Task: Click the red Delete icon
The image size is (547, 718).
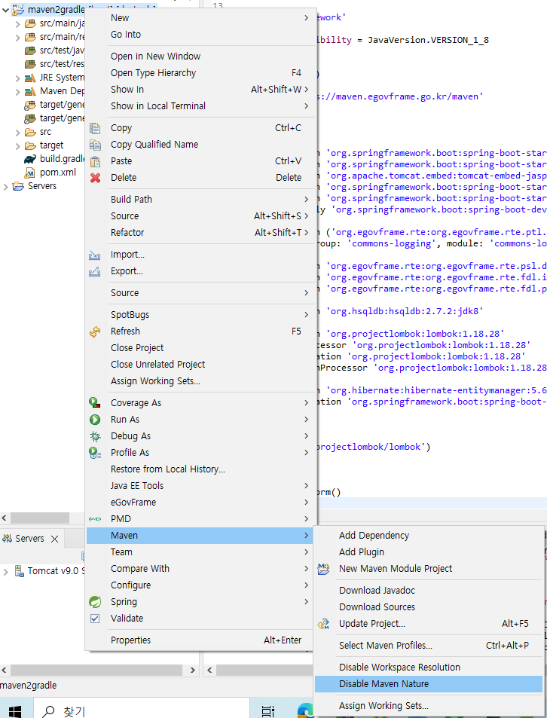Action: point(96,178)
